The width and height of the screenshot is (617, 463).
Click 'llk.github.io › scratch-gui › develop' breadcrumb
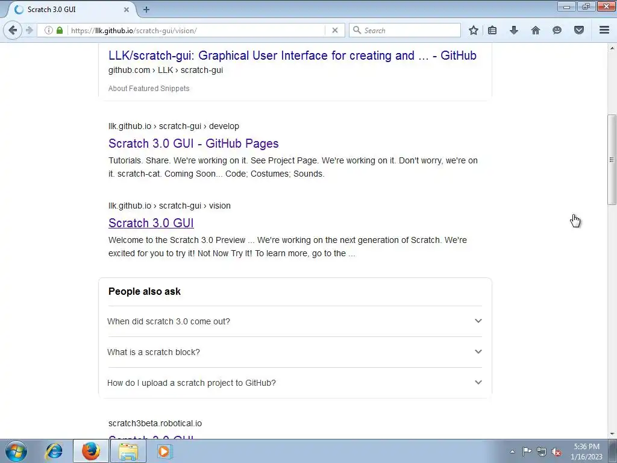(x=174, y=126)
